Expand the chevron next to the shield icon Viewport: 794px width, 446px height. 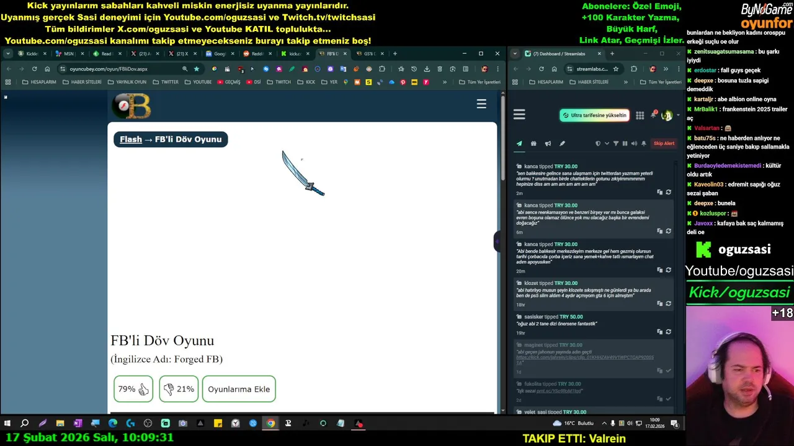pyautogui.click(x=607, y=144)
